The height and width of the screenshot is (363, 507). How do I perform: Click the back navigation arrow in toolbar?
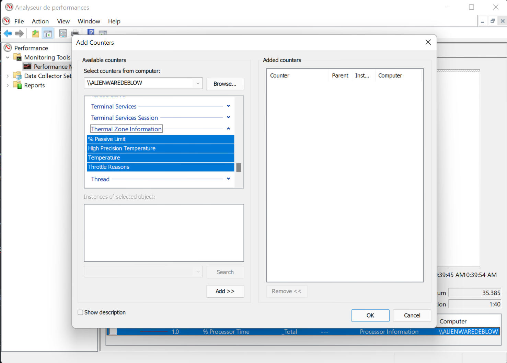[8, 33]
